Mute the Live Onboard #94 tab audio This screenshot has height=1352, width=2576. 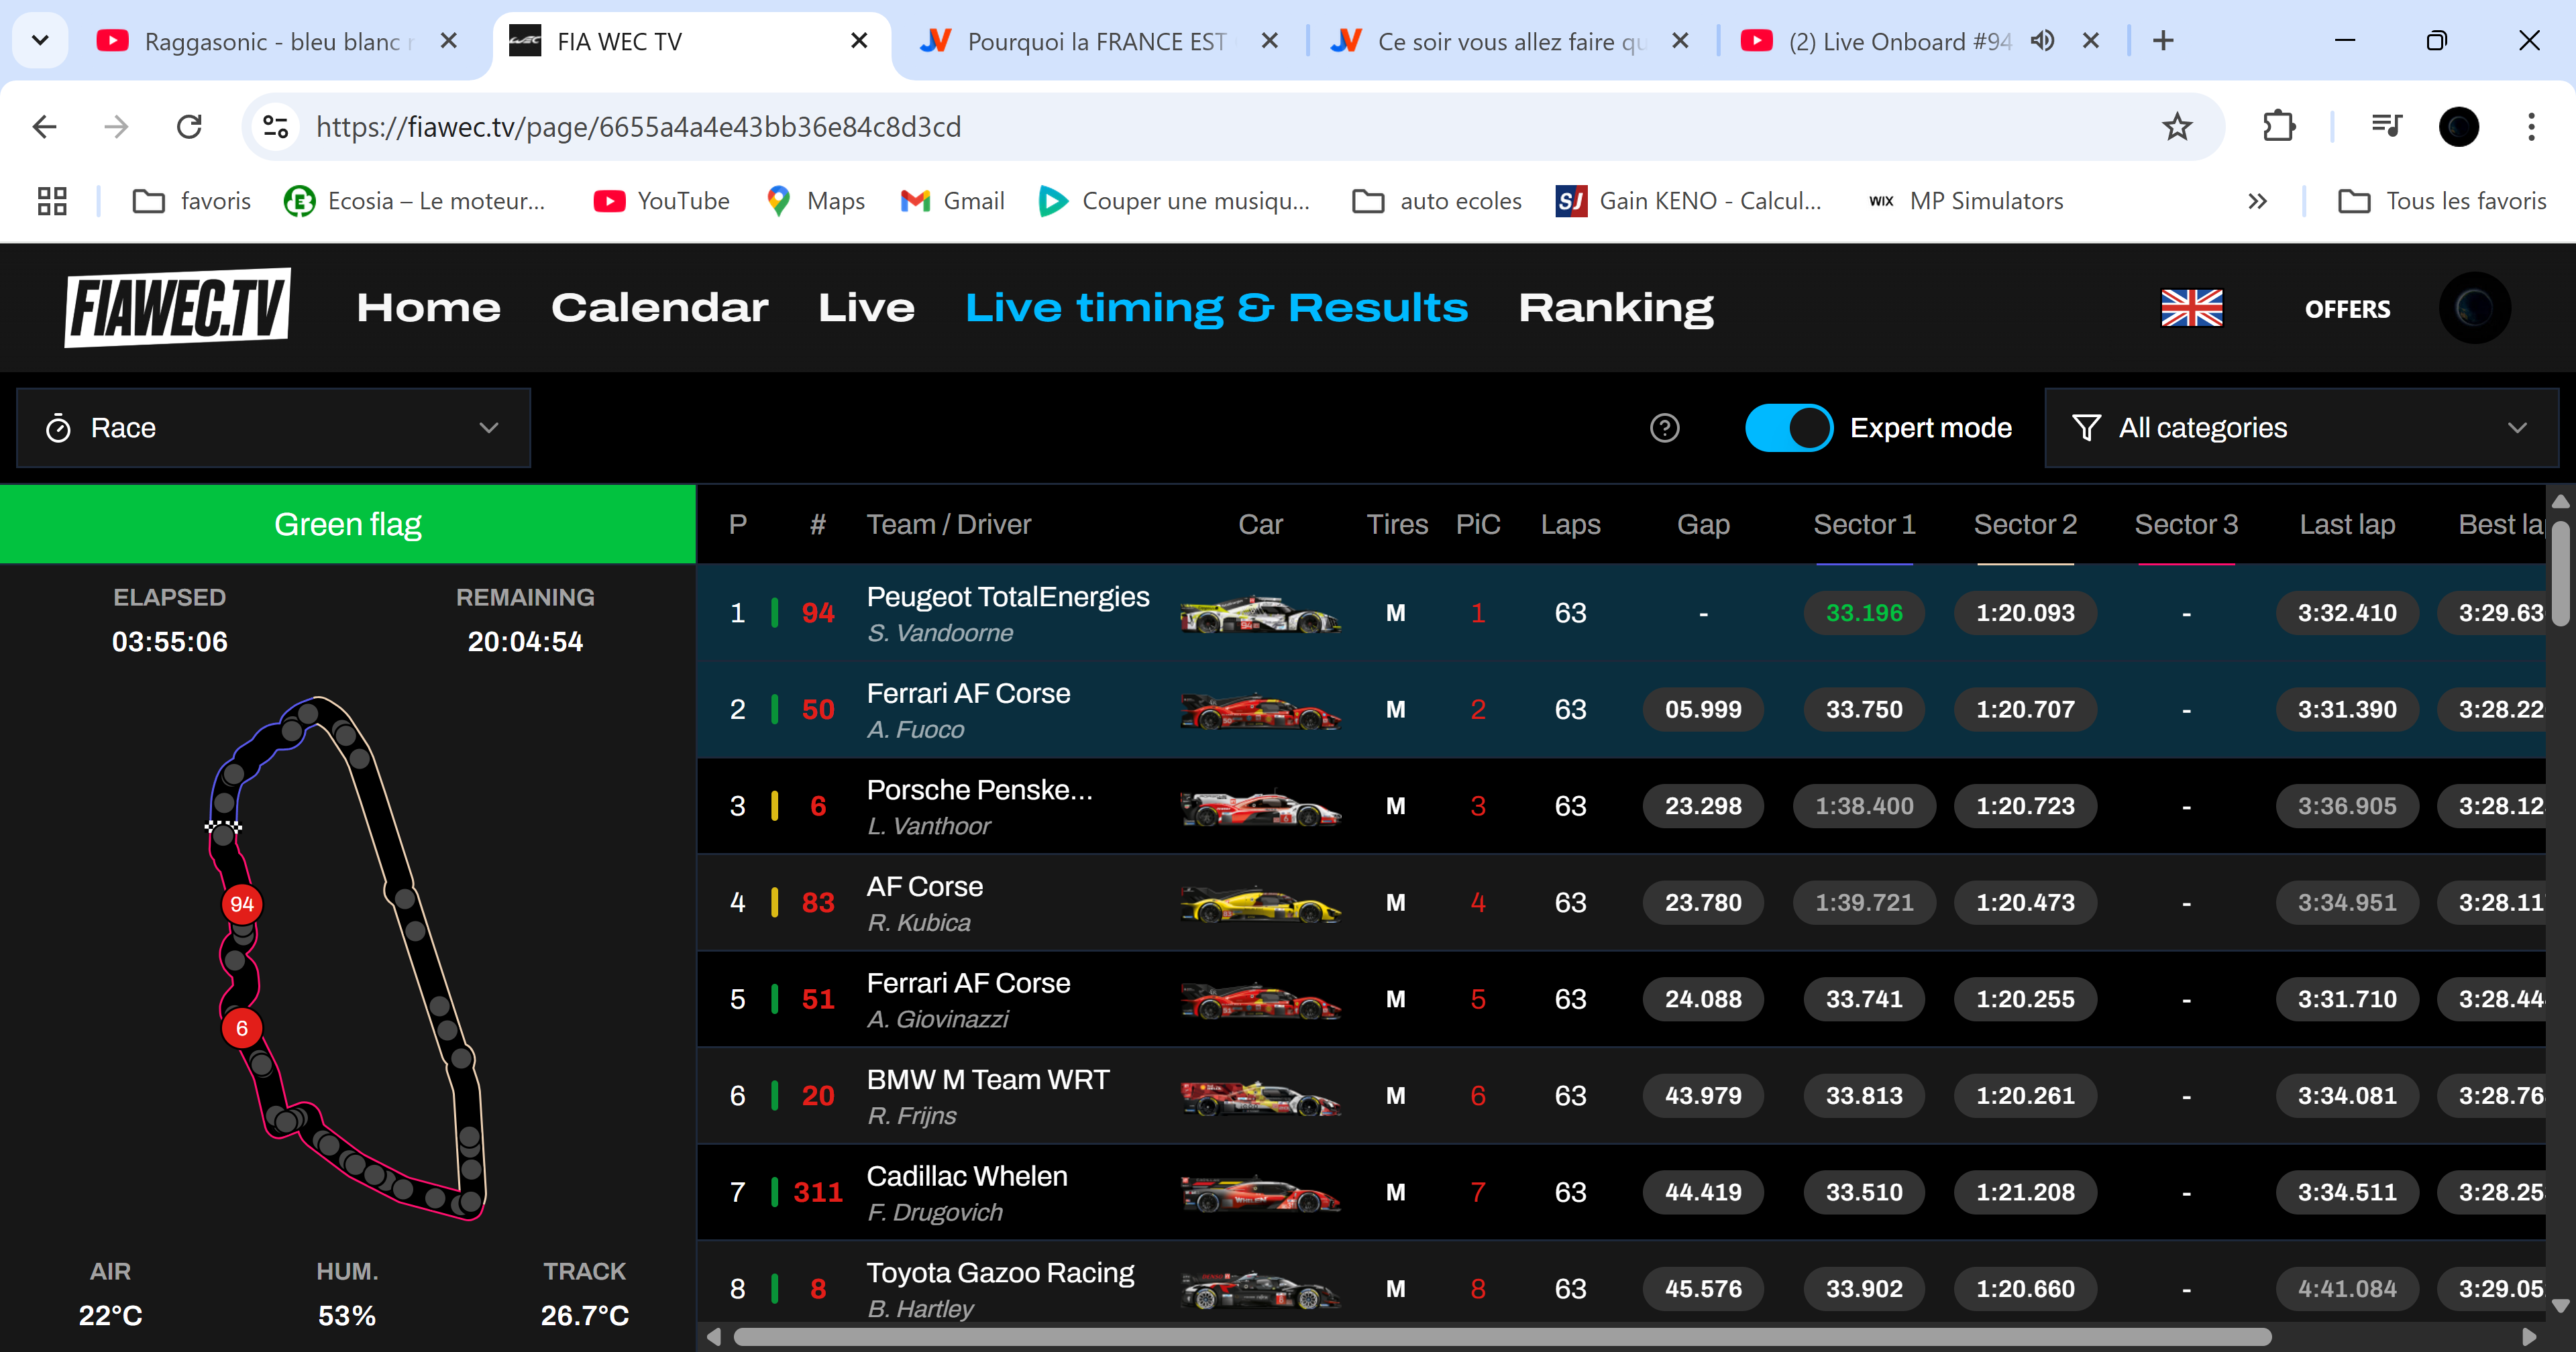(2042, 41)
